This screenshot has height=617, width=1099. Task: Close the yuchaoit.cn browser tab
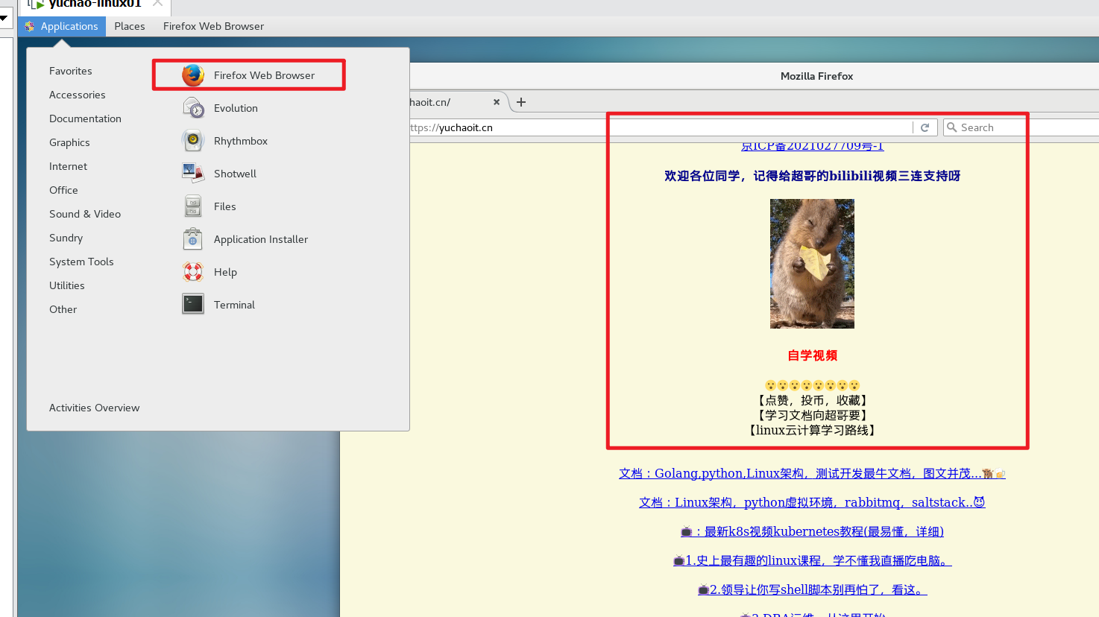coord(497,102)
